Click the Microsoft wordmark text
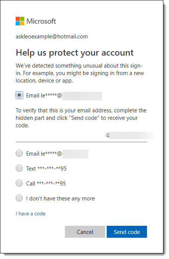 point(41,21)
